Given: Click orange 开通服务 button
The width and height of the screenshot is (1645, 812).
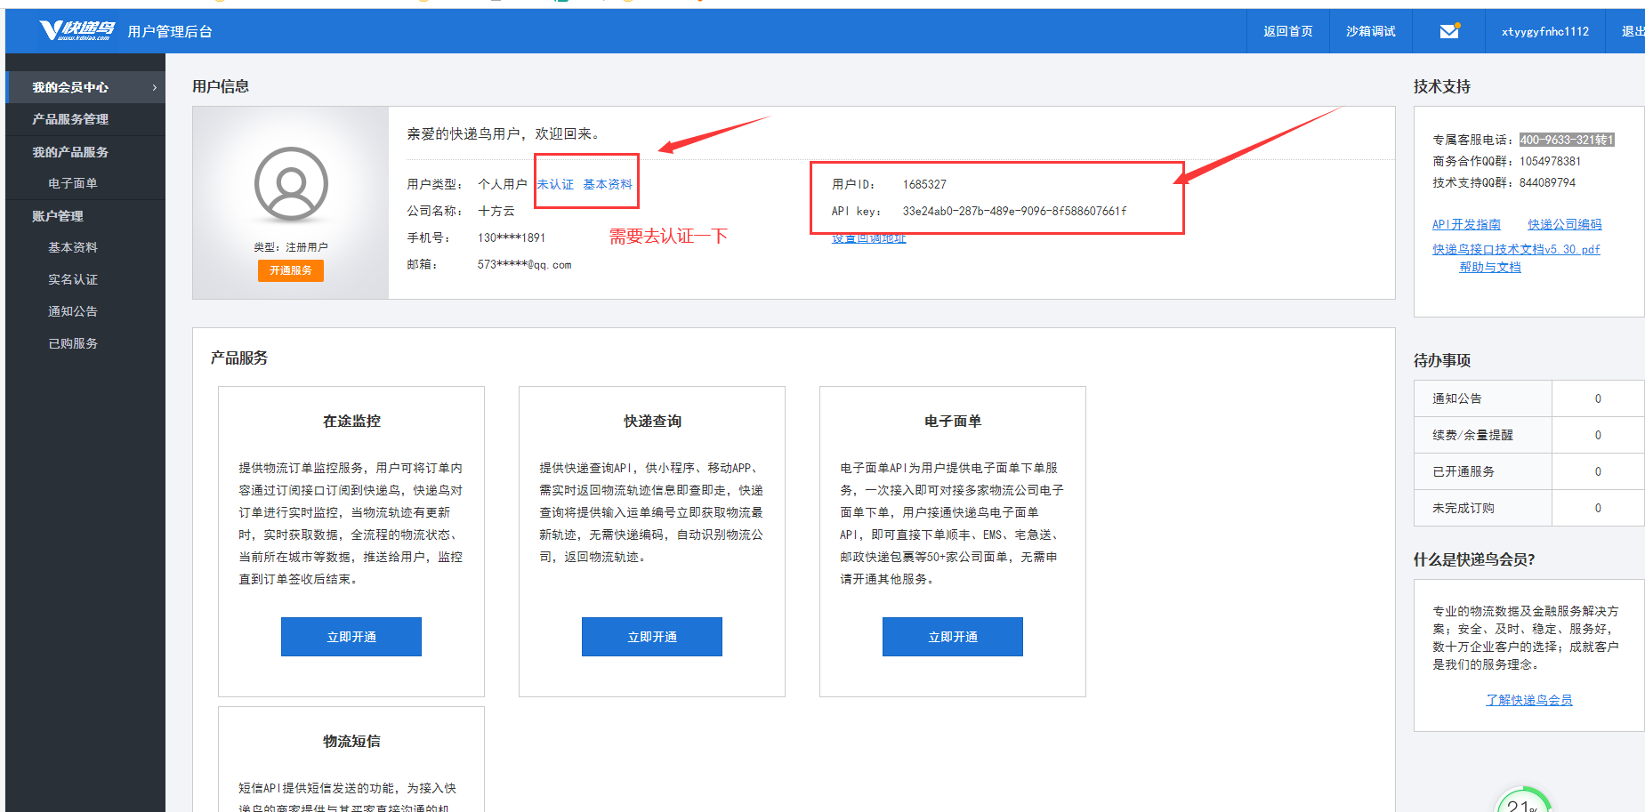Looking at the screenshot, I should (x=291, y=270).
